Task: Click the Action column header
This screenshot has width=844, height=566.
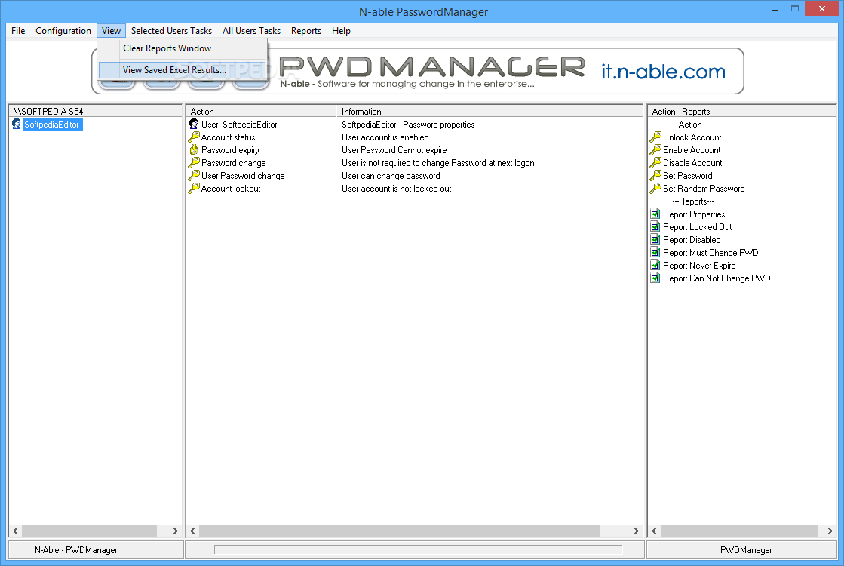Action: click(x=261, y=112)
